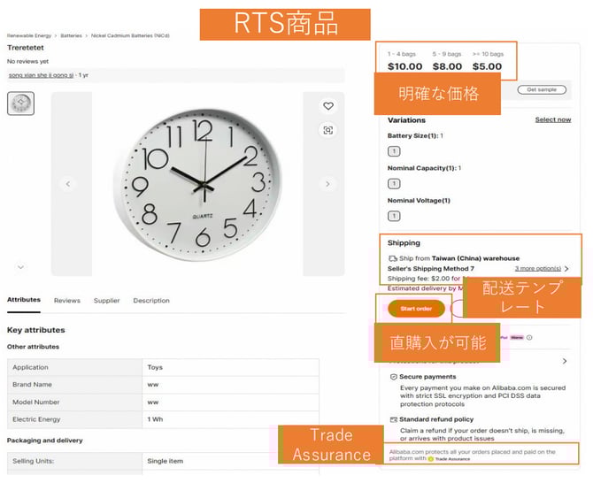Show previous product image with left arrow
The width and height of the screenshot is (593, 483).
pyautogui.click(x=67, y=184)
